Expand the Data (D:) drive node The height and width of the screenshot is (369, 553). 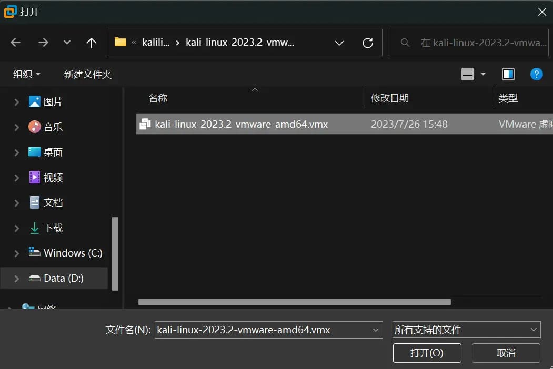click(x=17, y=279)
